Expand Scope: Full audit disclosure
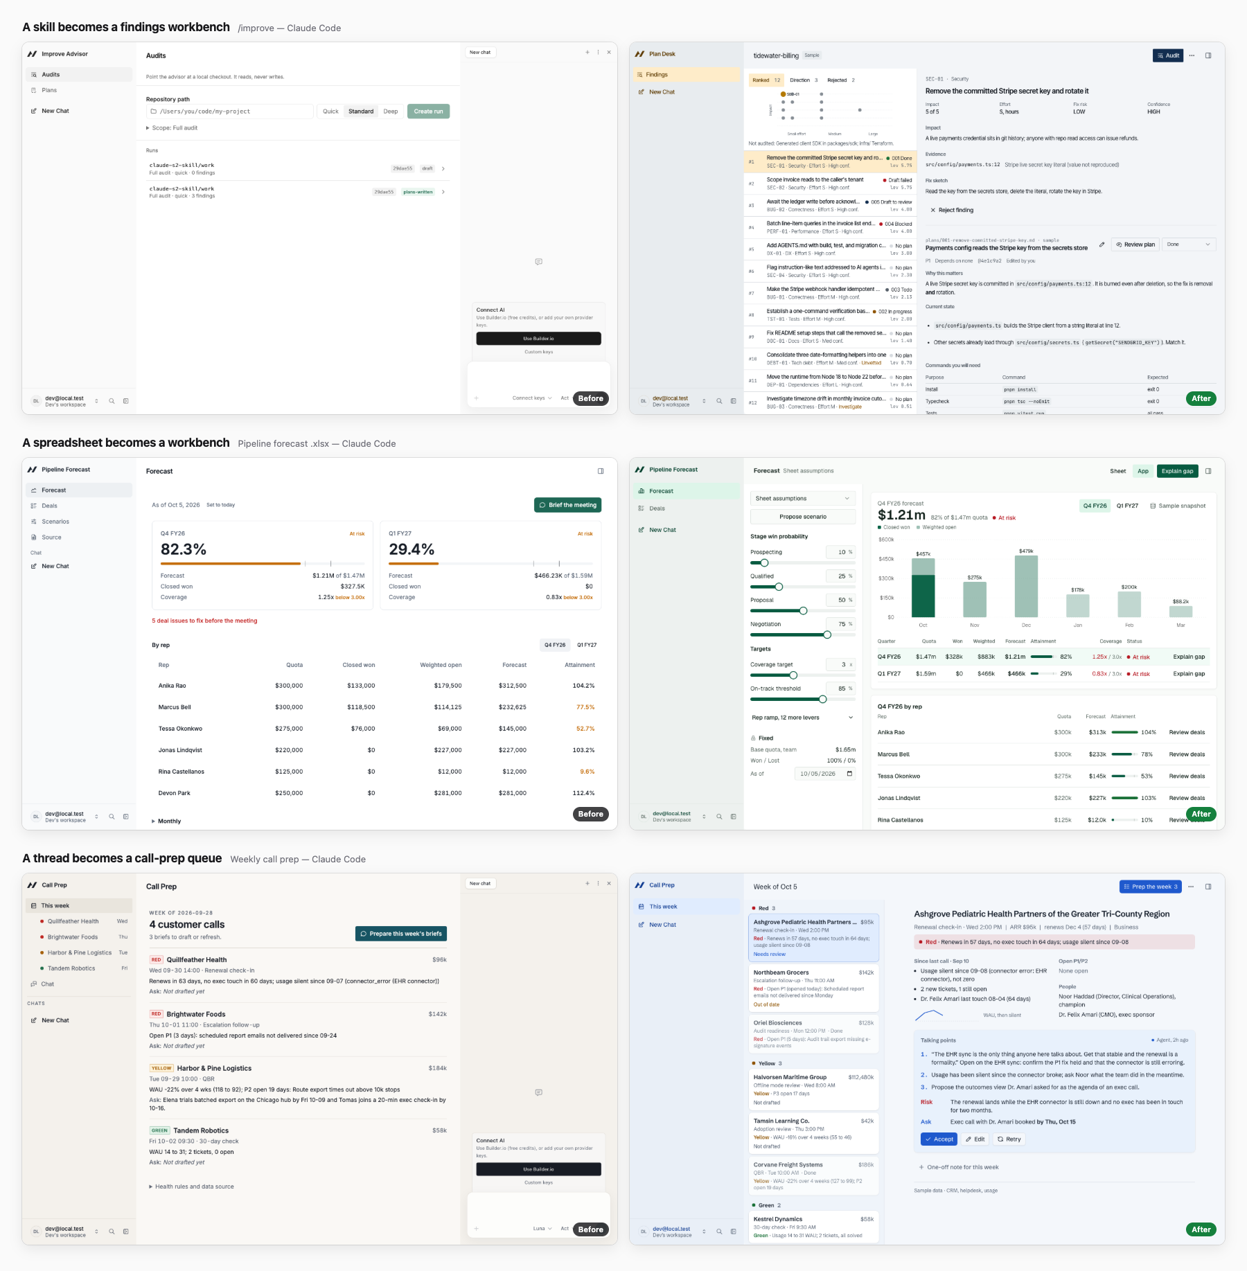This screenshot has width=1247, height=1271. tap(172, 128)
